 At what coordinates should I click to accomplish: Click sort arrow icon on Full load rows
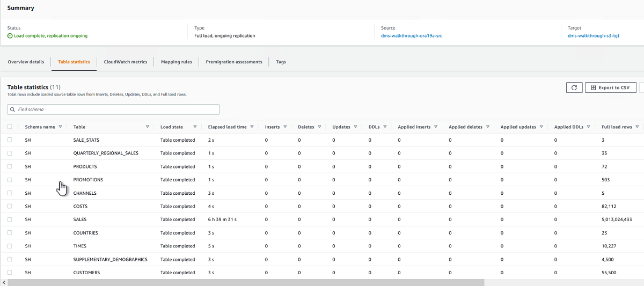tap(637, 127)
